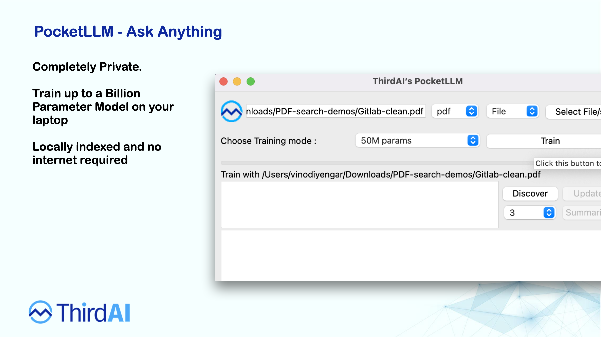Click the PocketLLM logo icon beside the file path

[x=231, y=111]
